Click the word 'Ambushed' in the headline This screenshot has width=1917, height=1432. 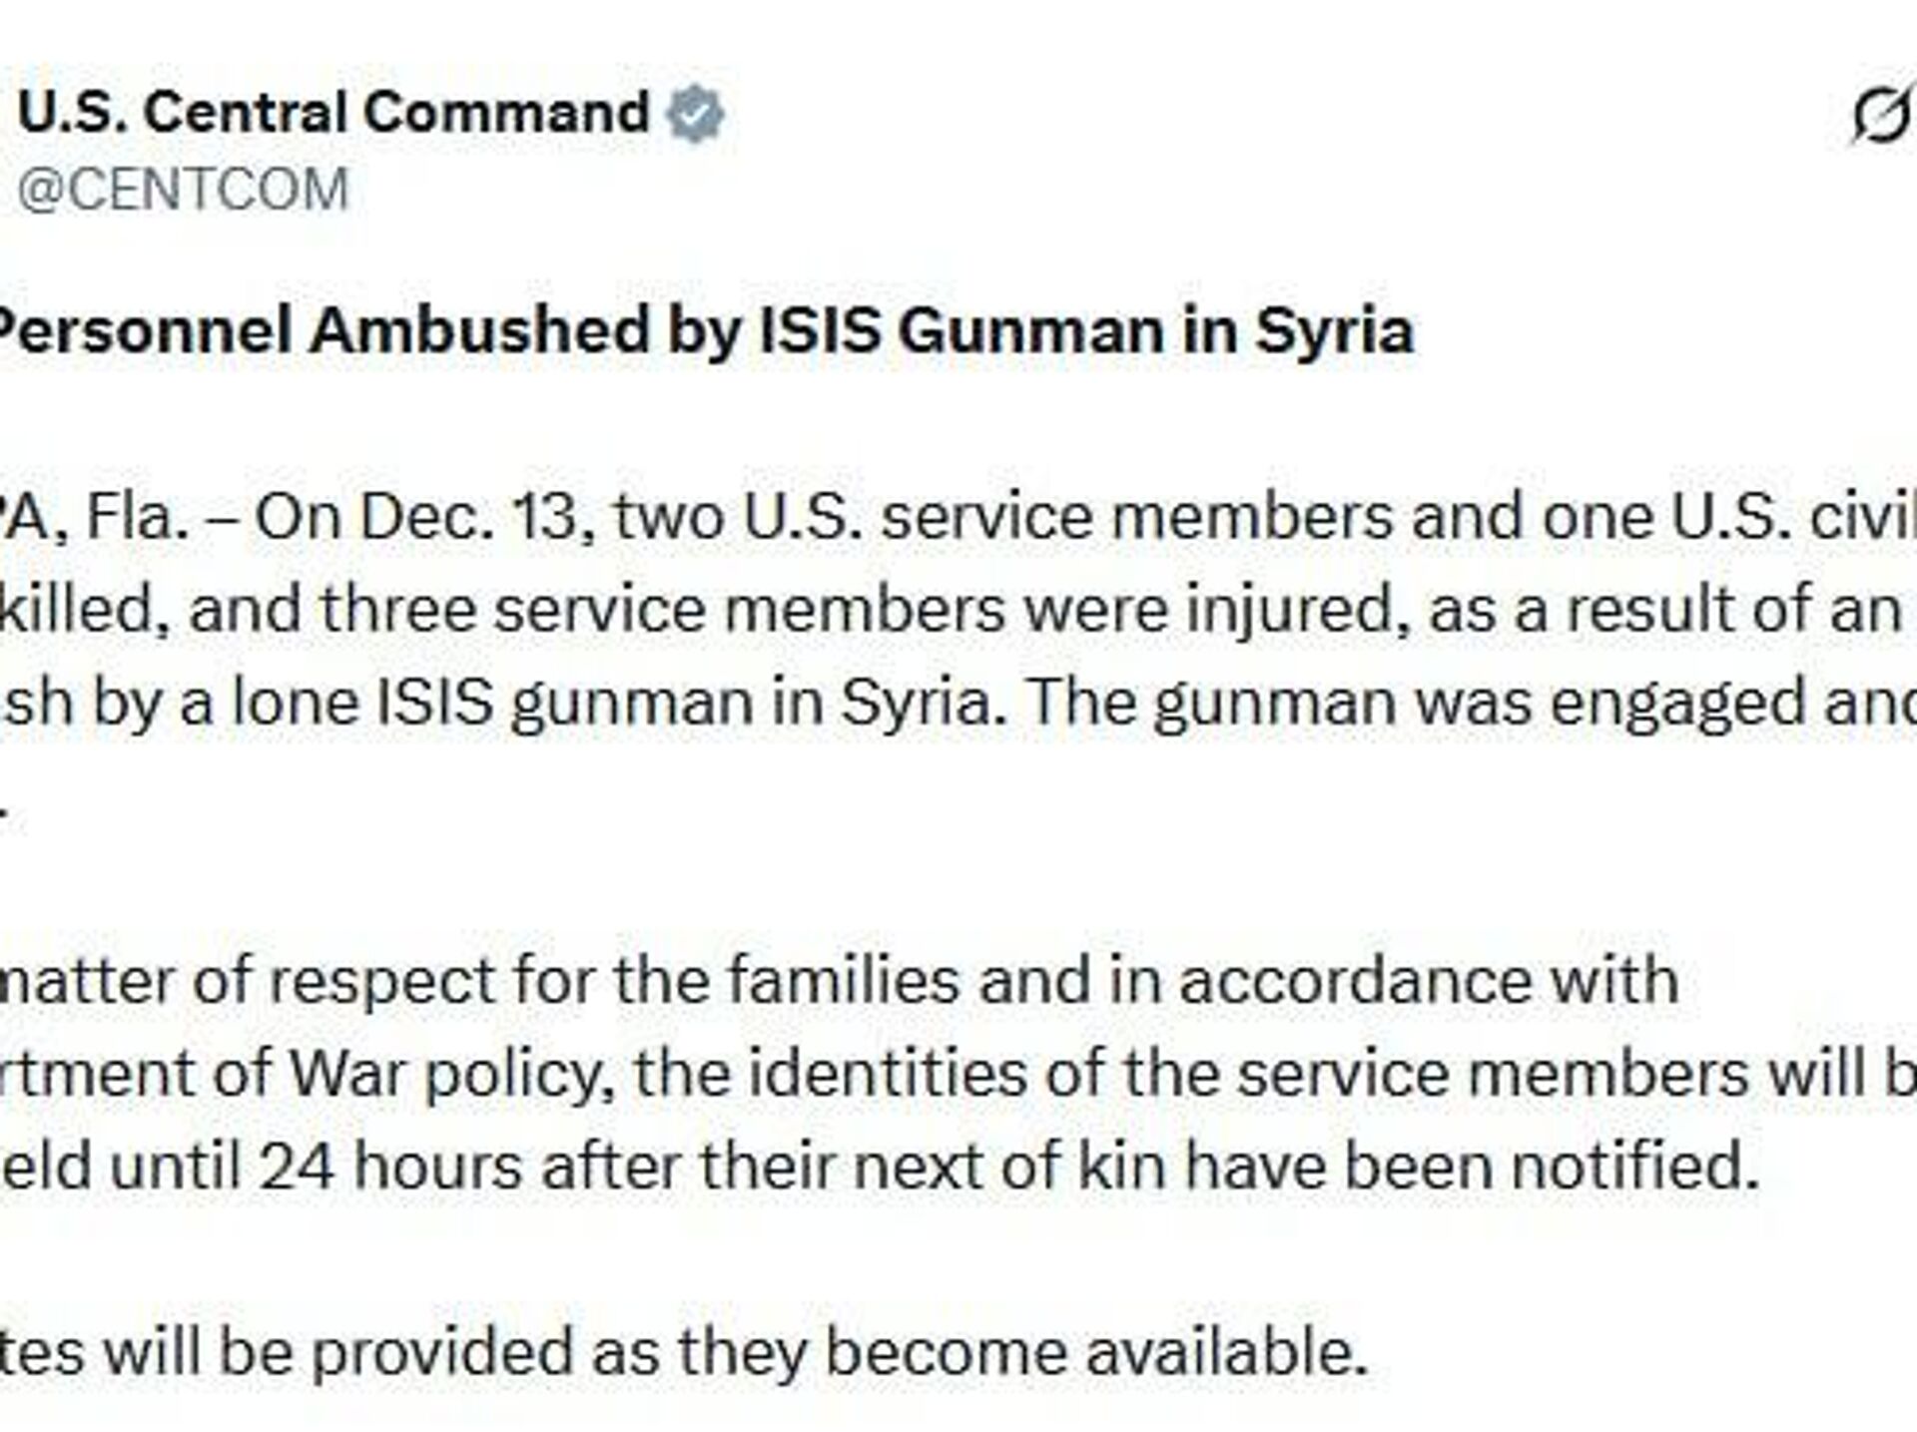click(479, 330)
